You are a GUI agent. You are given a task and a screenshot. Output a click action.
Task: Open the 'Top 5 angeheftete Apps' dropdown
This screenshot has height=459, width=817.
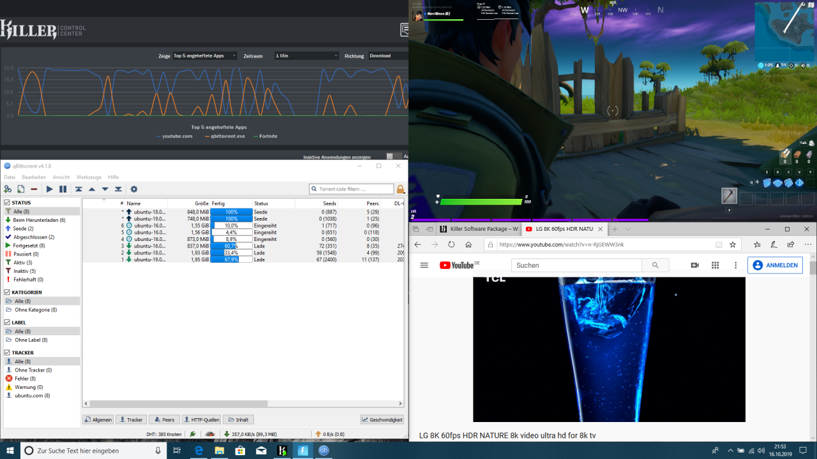(205, 56)
